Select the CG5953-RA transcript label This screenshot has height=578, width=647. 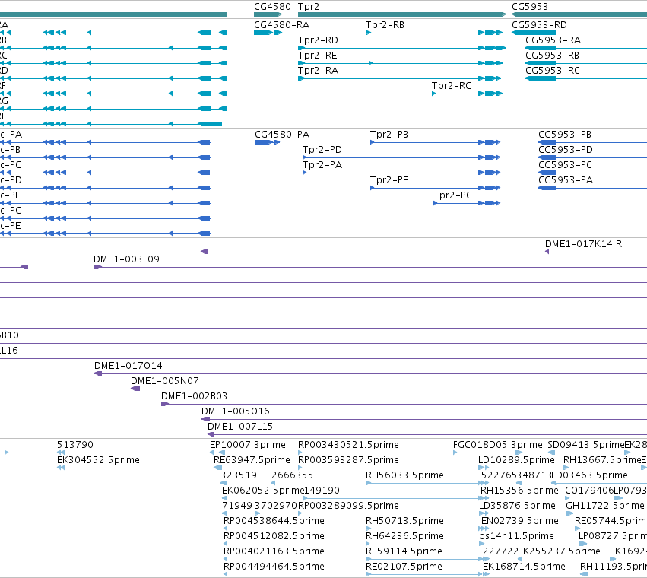pos(553,40)
